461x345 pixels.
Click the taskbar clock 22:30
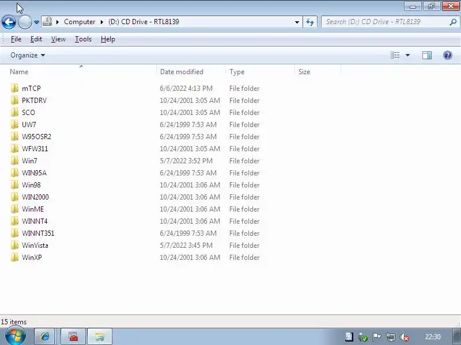click(433, 337)
